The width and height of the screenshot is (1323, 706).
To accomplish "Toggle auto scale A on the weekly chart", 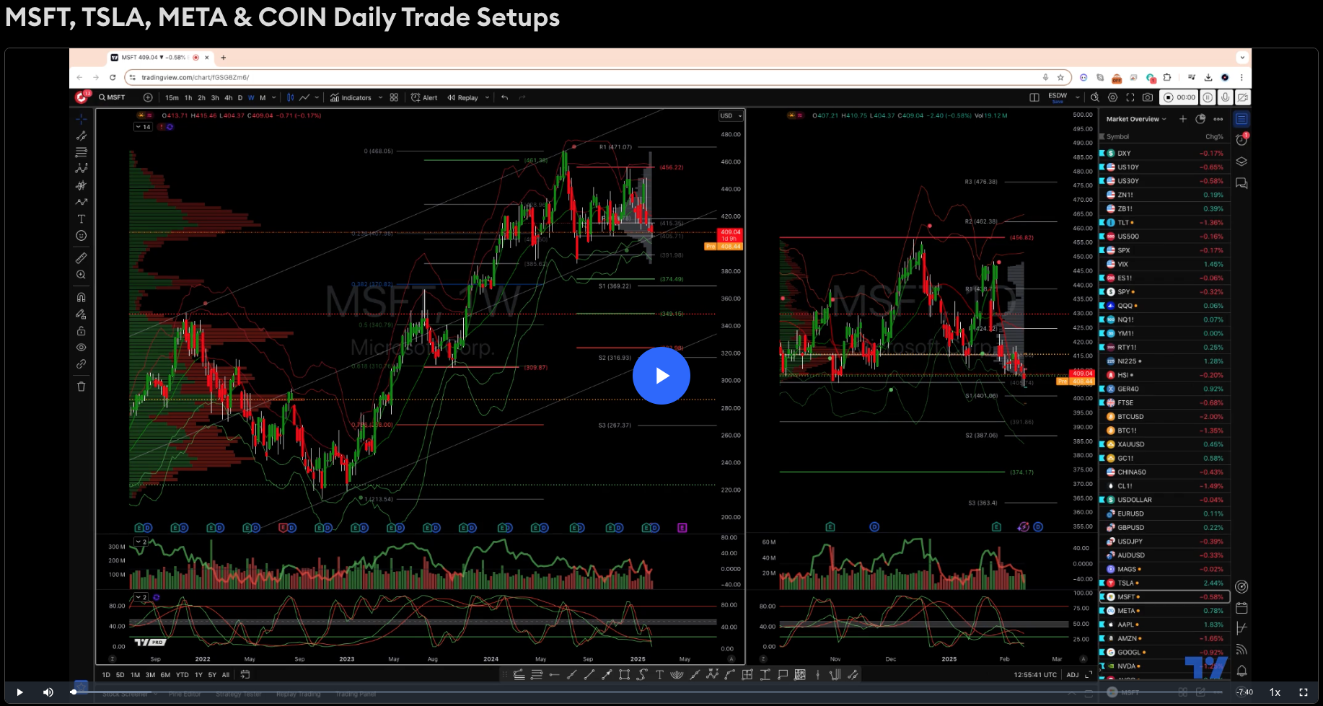I will [x=731, y=659].
